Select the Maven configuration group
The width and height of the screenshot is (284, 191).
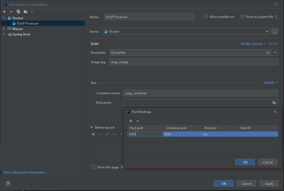point(17,29)
